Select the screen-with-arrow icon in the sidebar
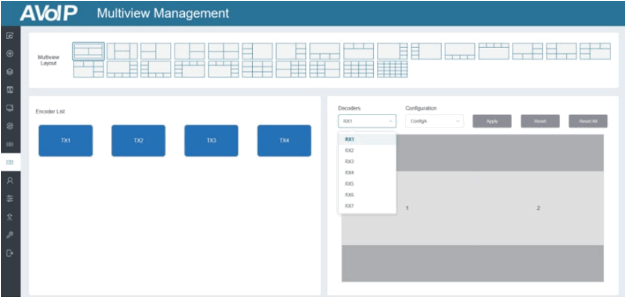Viewport: 626px width, 299px height. click(10, 90)
